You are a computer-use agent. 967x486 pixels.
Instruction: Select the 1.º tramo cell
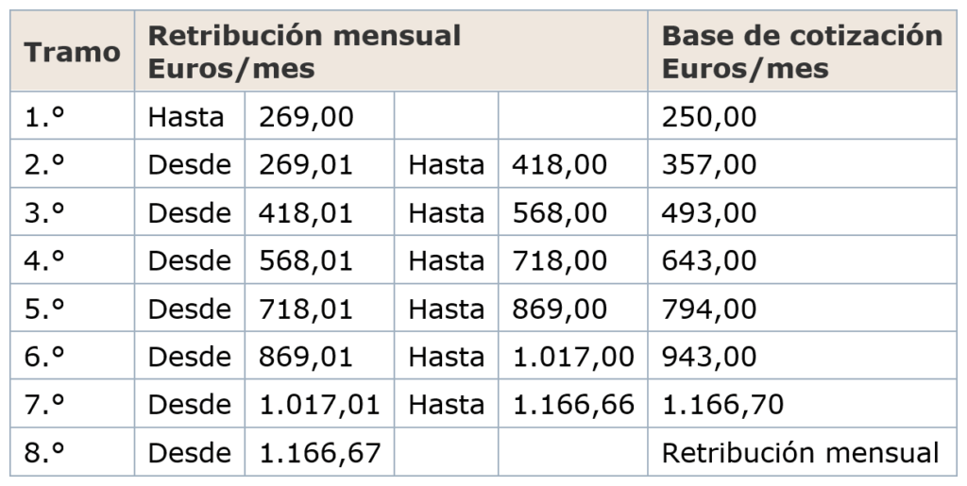pos(44,117)
